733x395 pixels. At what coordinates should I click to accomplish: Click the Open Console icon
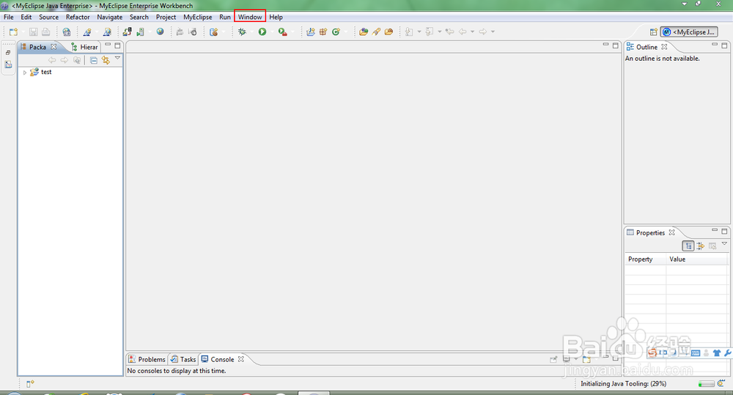pos(586,359)
